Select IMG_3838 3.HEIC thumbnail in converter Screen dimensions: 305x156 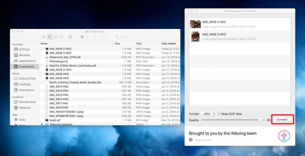(x=195, y=36)
